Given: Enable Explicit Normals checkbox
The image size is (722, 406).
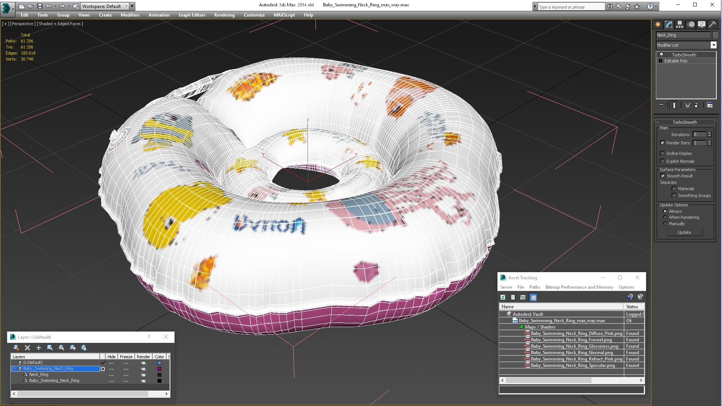Looking at the screenshot, I should (663, 161).
